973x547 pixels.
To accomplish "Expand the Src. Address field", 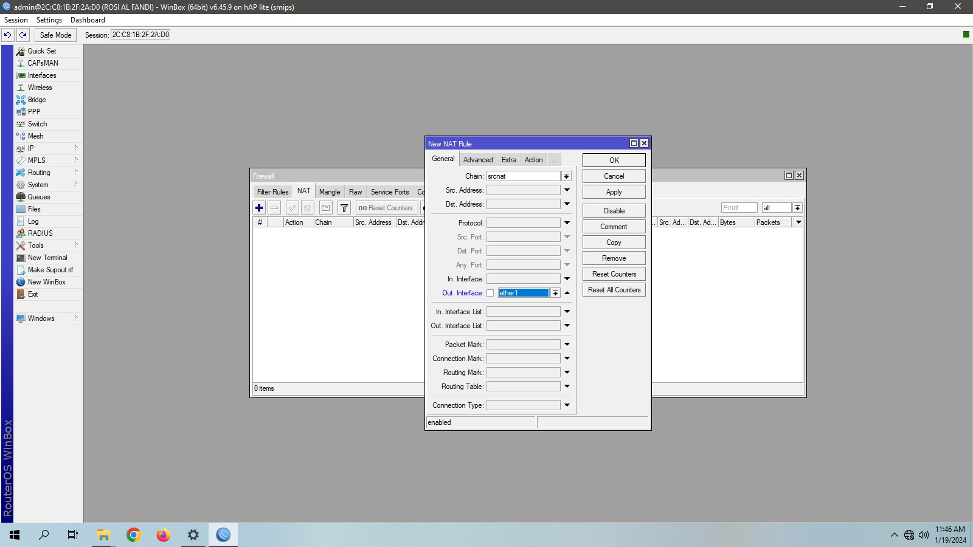I will point(567,190).
